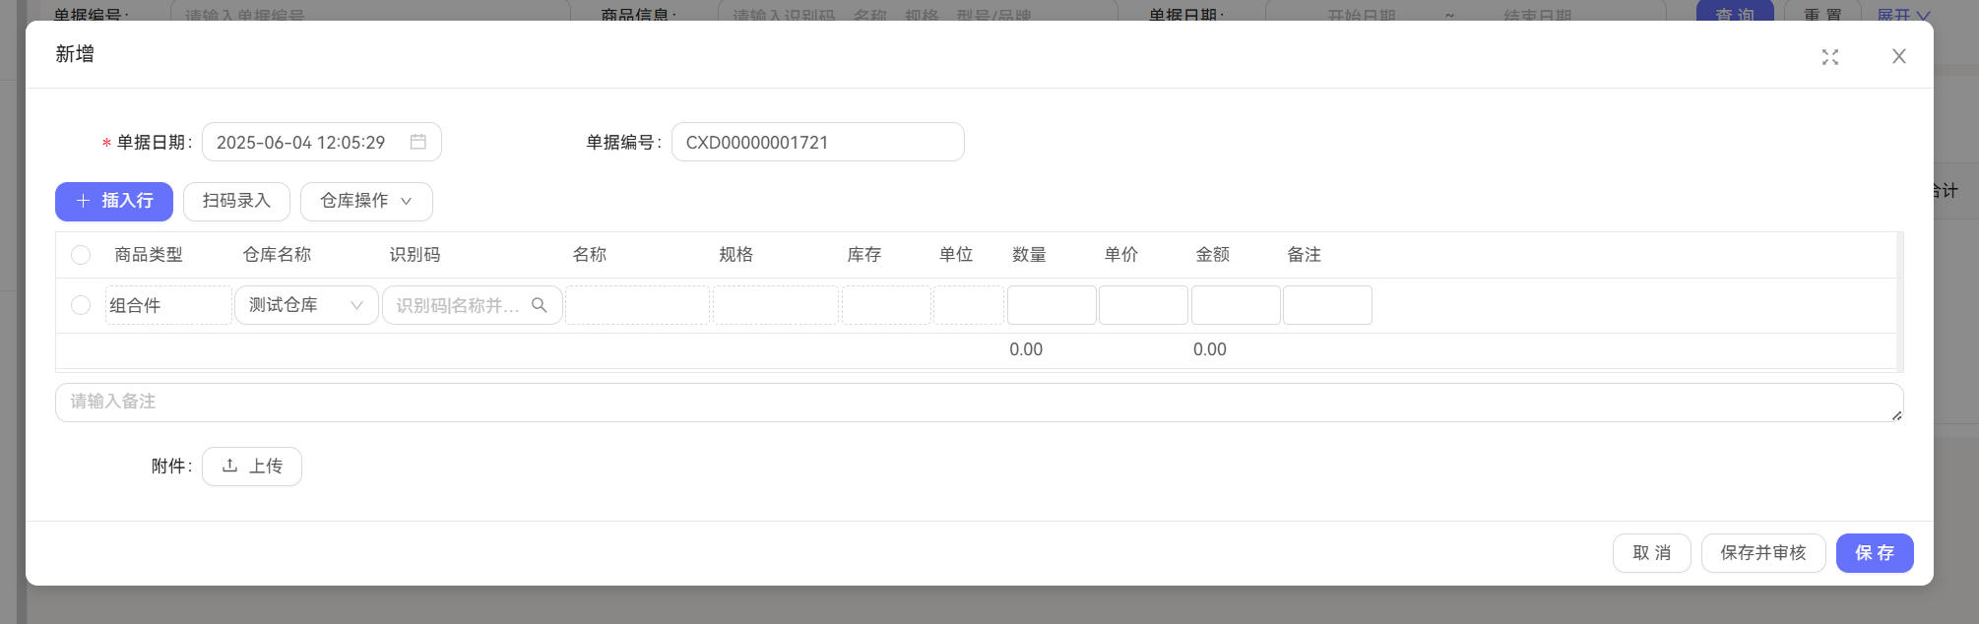Click the 取消 button
The width and height of the screenshot is (1979, 624).
click(x=1651, y=553)
